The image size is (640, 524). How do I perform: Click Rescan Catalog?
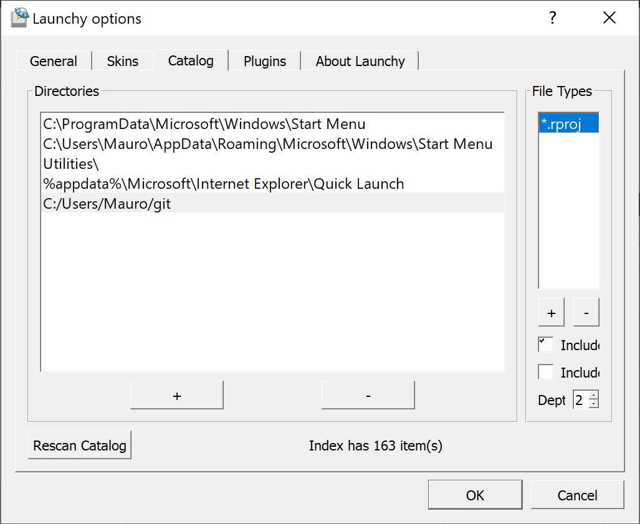(80, 445)
